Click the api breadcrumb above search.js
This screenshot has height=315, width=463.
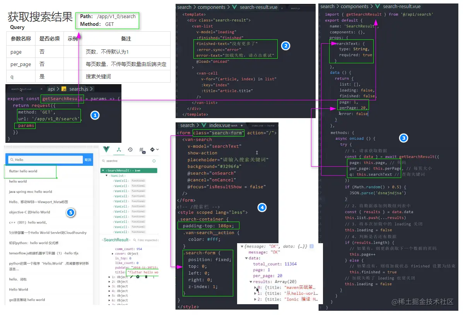tap(51, 89)
